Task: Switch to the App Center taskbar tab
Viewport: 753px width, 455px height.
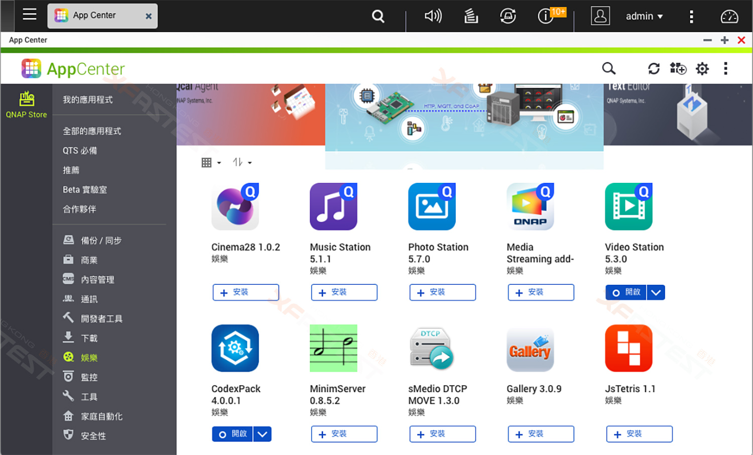Action: pos(102,16)
